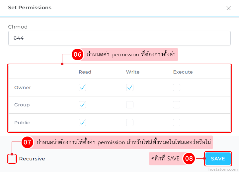Enable Public Write permission
Screen dimensions: 239x172
tap(130, 123)
